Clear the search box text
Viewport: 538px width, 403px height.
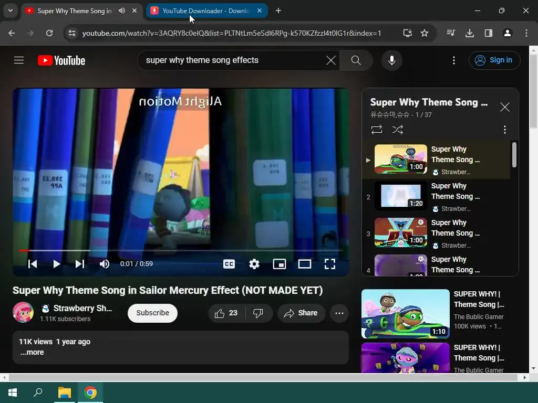(331, 60)
